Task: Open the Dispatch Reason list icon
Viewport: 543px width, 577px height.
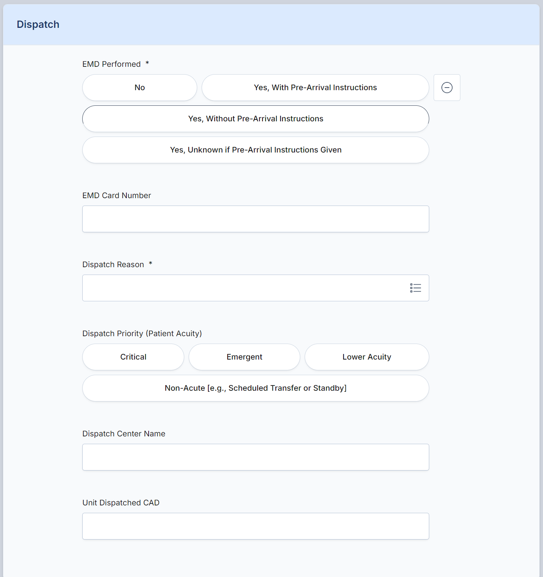Action: 415,288
